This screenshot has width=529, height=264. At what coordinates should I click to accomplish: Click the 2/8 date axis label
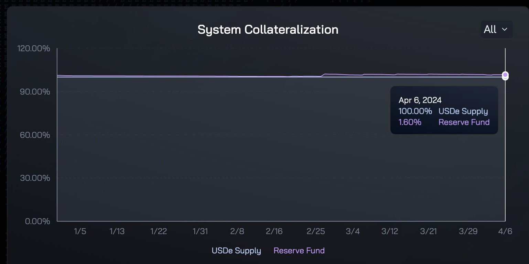237,231
